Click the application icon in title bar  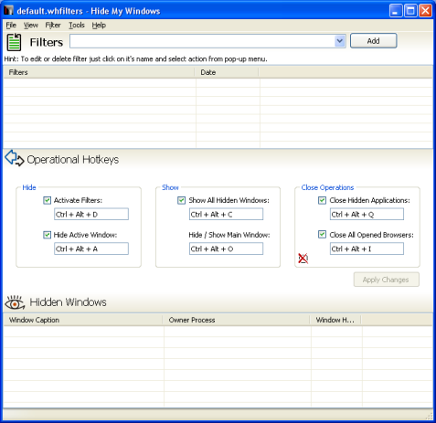[x=9, y=10]
